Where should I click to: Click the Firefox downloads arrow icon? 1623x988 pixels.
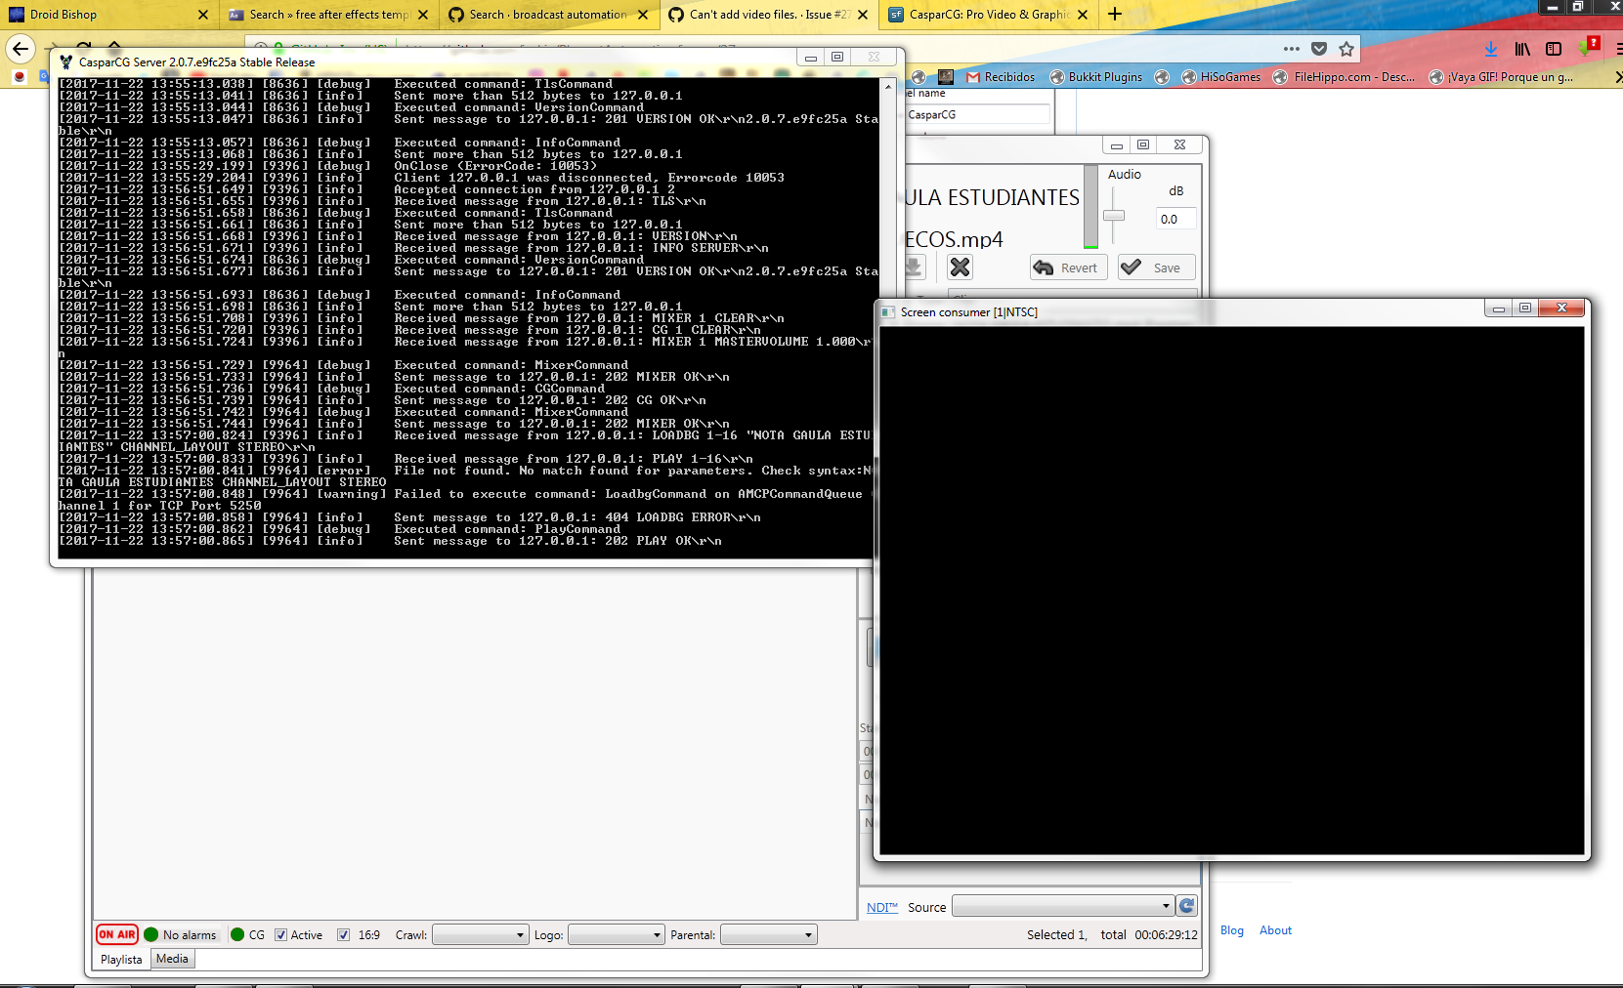click(1491, 49)
